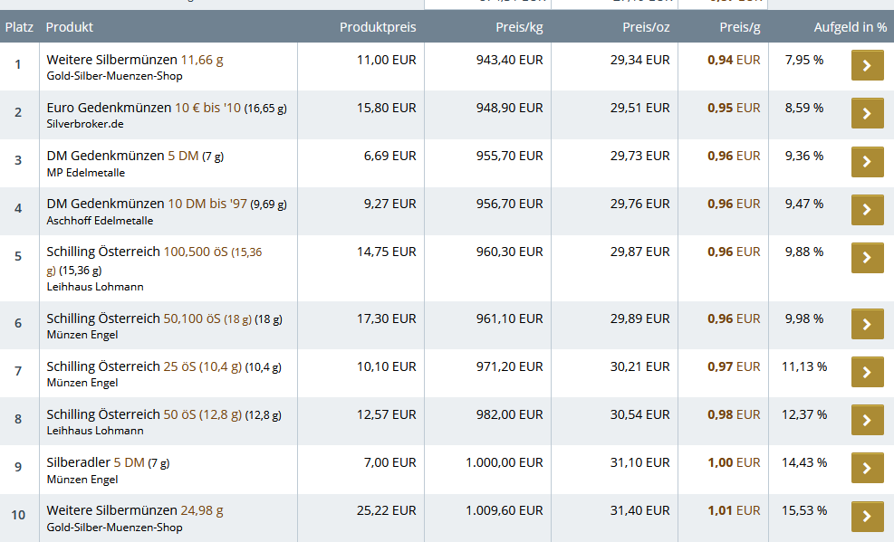Open arrow button for Euro Gedenkmünzen row
The image size is (894, 542).
867,113
